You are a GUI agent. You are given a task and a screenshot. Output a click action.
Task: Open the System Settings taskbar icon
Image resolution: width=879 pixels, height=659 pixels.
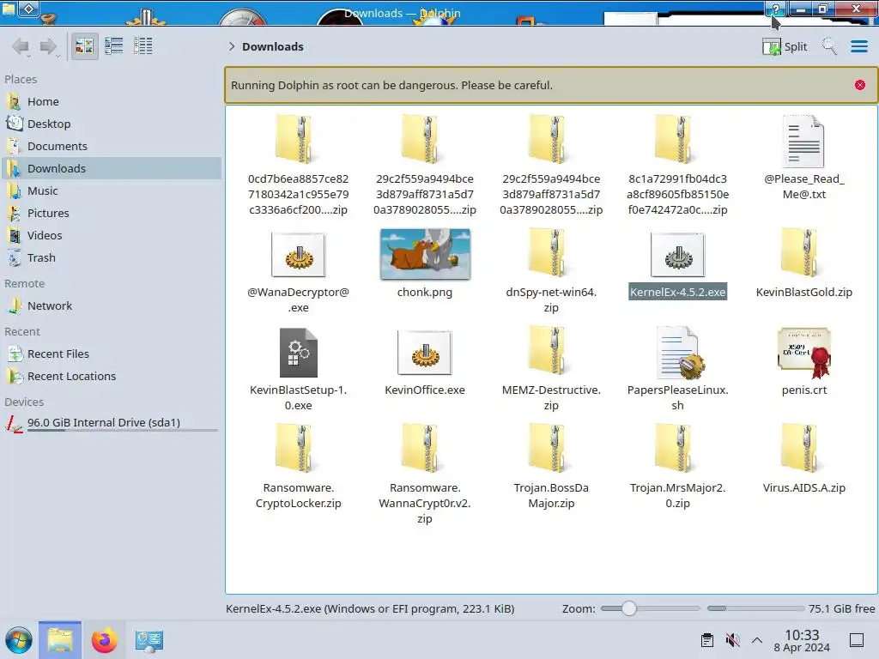coord(149,640)
